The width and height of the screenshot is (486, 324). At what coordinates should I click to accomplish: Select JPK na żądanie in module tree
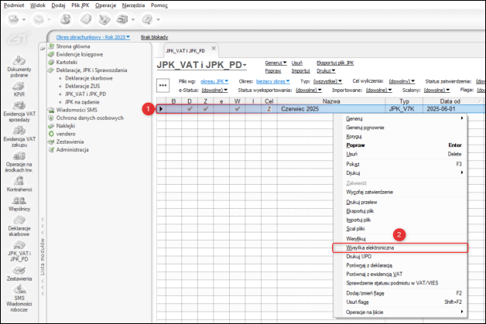pos(82,102)
